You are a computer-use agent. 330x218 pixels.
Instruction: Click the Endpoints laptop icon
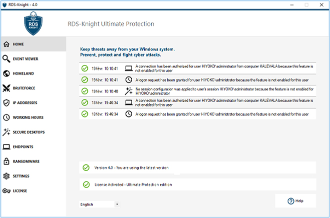coord(7,146)
